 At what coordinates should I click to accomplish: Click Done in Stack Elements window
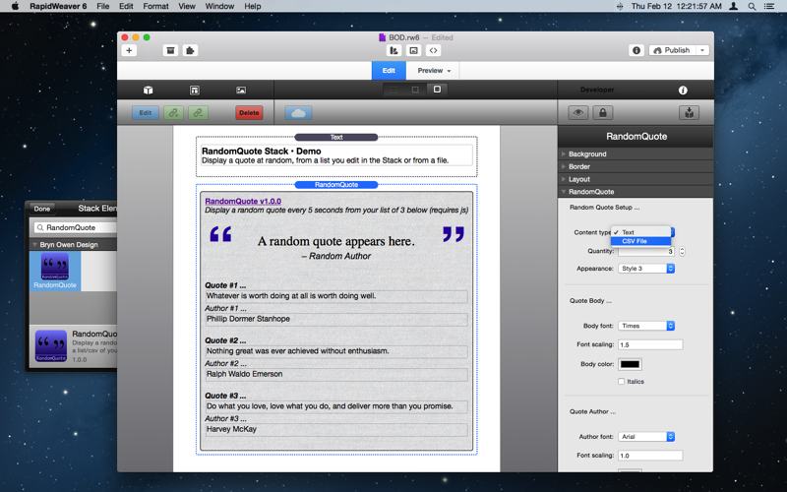pos(42,209)
